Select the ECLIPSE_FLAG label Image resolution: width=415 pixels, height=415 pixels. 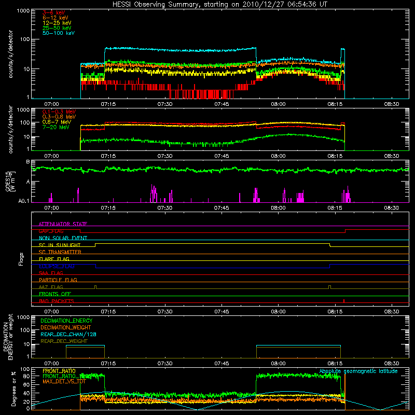coord(57,266)
